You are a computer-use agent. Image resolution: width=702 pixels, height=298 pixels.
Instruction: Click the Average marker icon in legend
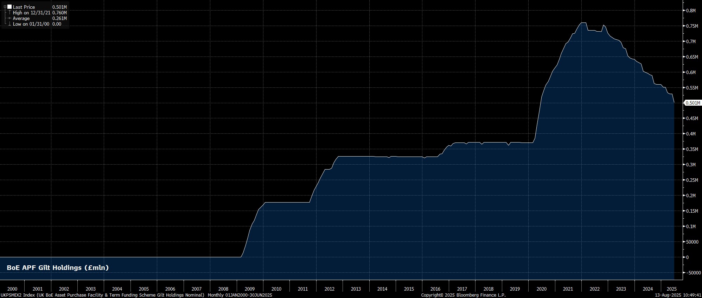[x=9, y=18]
